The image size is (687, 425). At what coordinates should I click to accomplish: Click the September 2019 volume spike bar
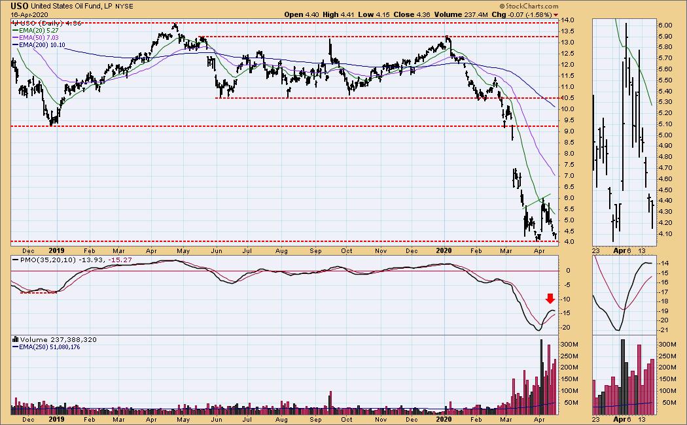click(x=330, y=403)
